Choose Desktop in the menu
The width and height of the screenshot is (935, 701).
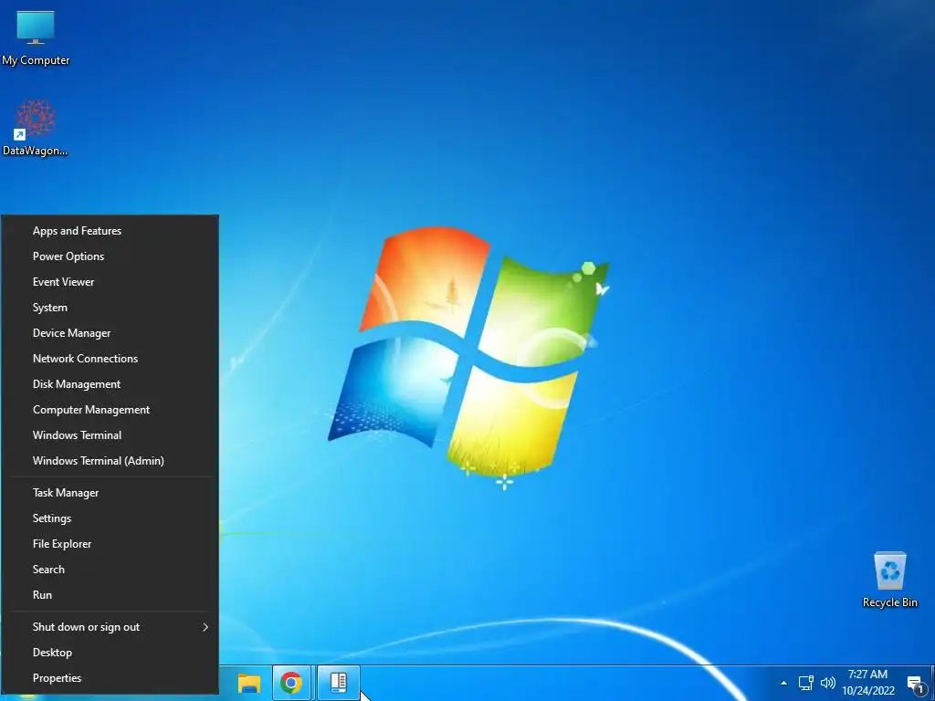(110, 653)
